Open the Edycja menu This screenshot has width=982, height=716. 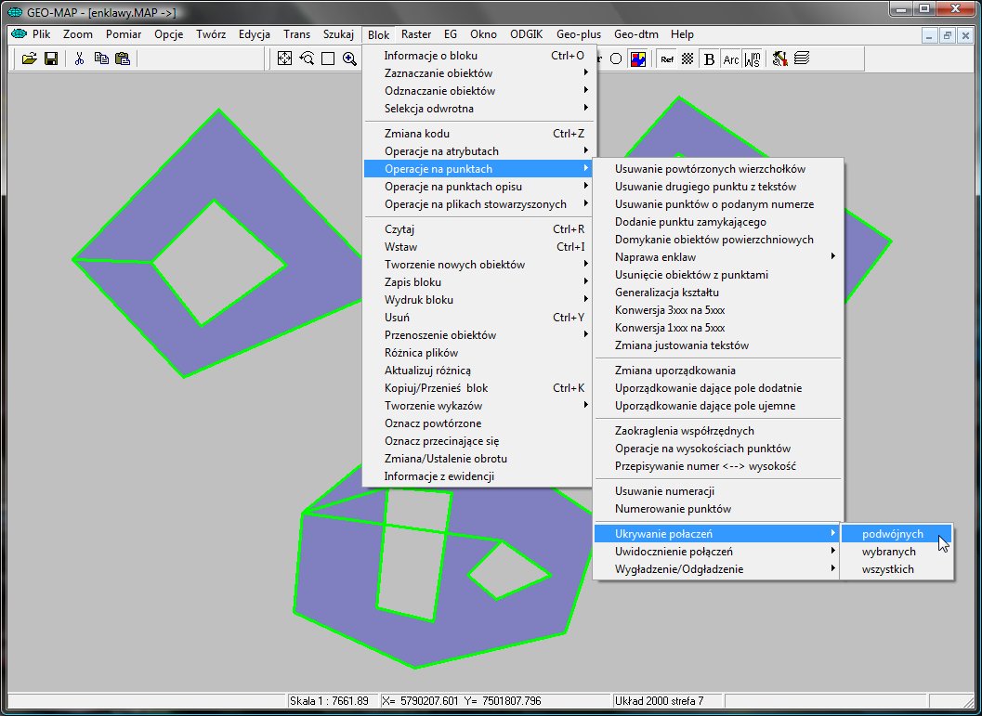pyautogui.click(x=255, y=34)
